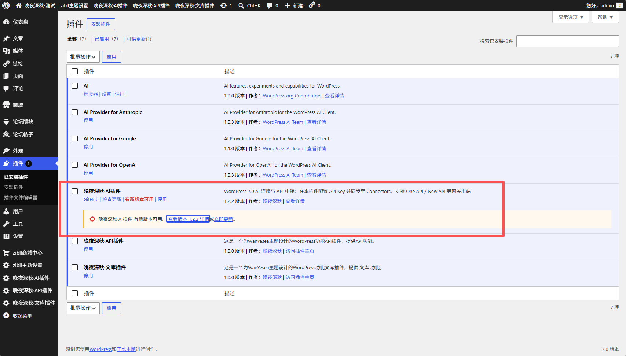Check the 晚夜深秋·API插件 checkbox
This screenshot has height=356, width=626.
tap(75, 241)
